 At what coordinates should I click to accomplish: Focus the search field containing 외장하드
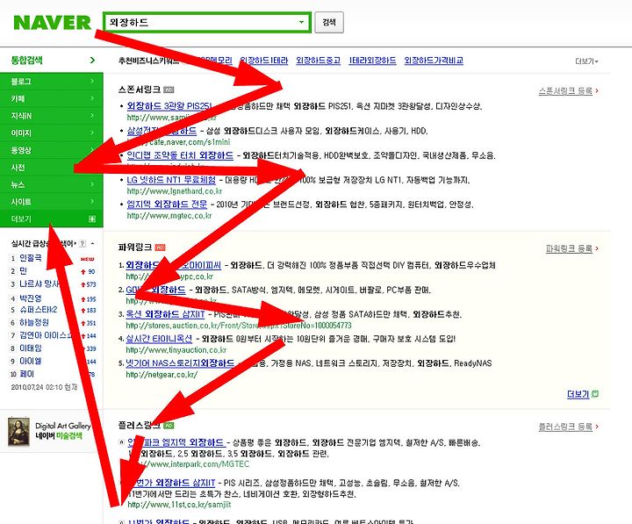[207, 22]
